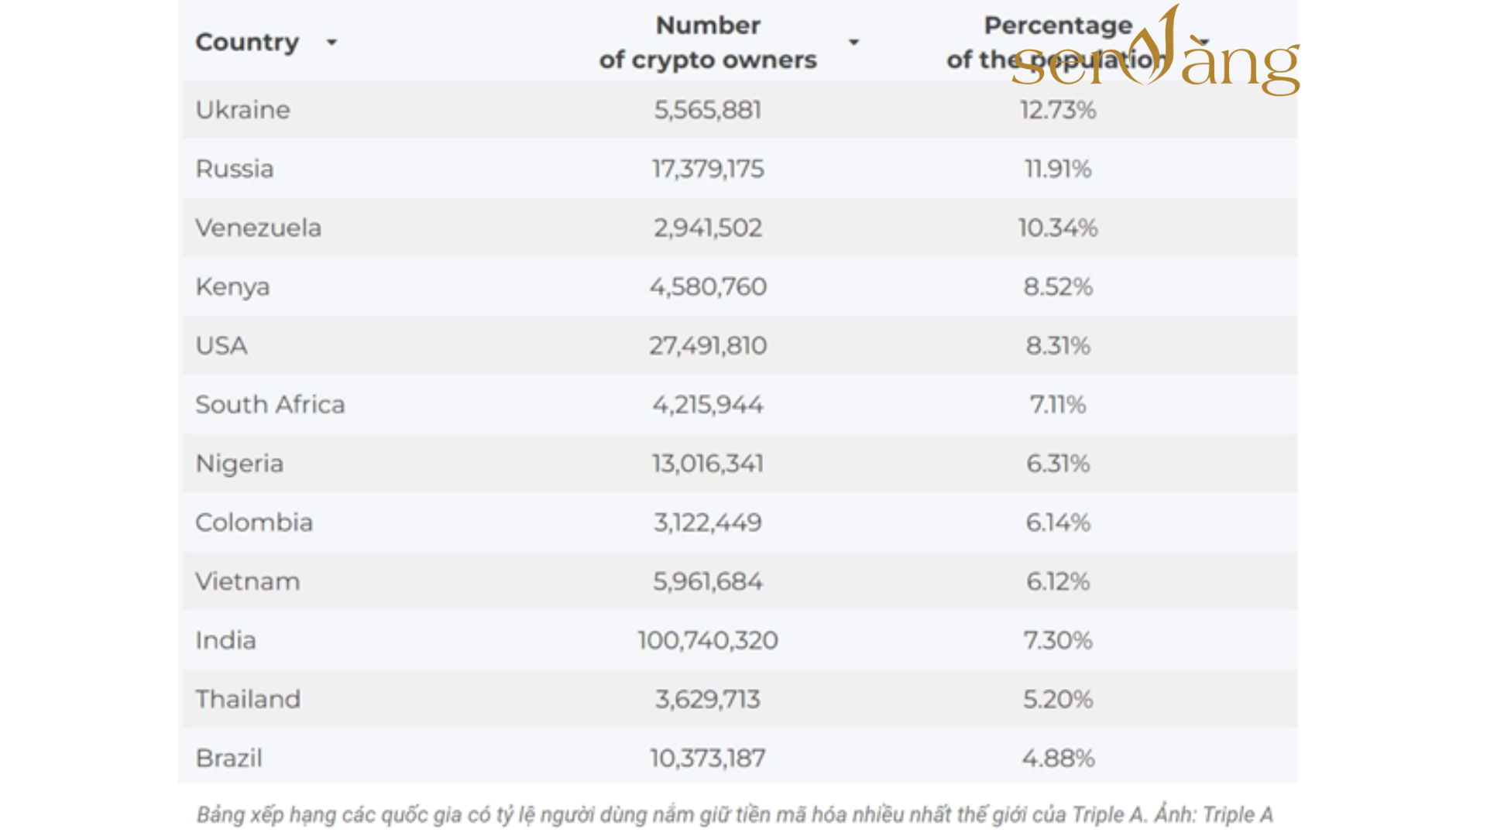This screenshot has height=836, width=1487.
Task: Click India's 100,740,320 owners cell
Action: [x=707, y=640]
